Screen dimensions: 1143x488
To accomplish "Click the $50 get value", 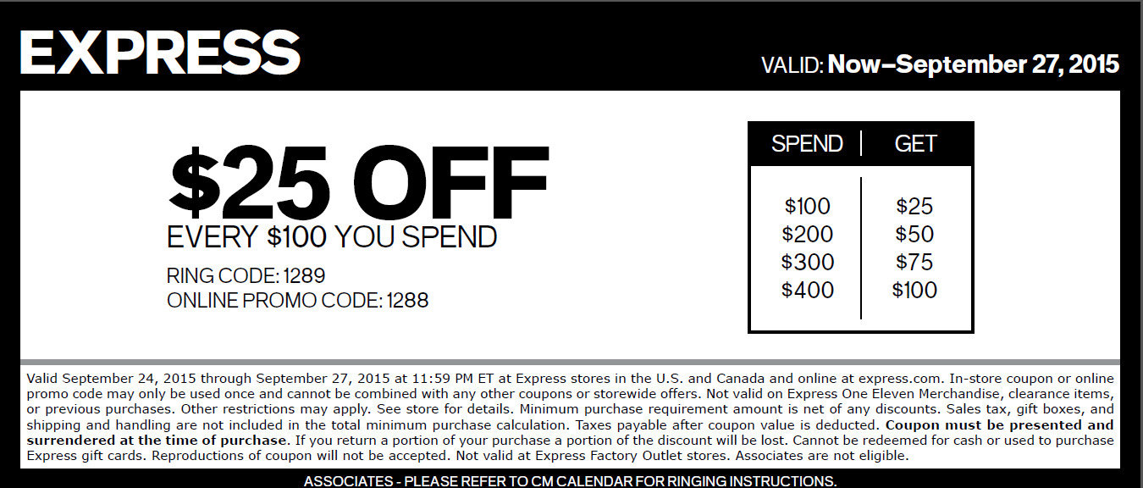I will click(x=914, y=234).
